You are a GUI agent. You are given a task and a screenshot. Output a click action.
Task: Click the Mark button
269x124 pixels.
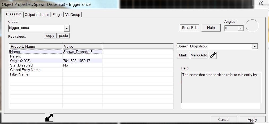pyautogui.click(x=183, y=55)
